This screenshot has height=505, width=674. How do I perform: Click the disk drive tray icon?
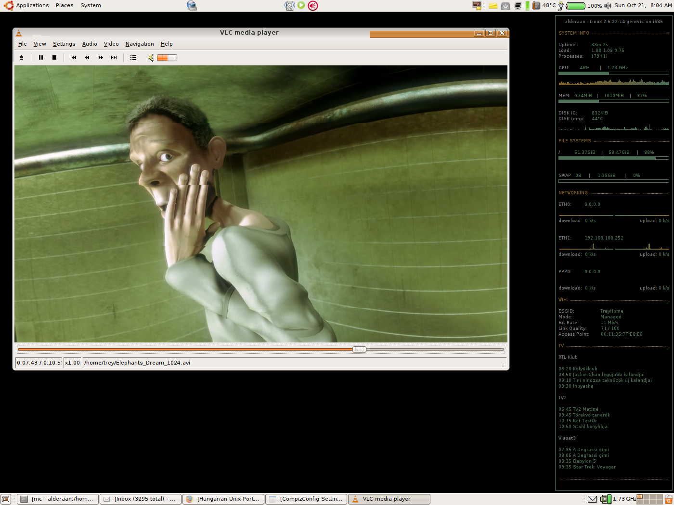click(x=505, y=6)
